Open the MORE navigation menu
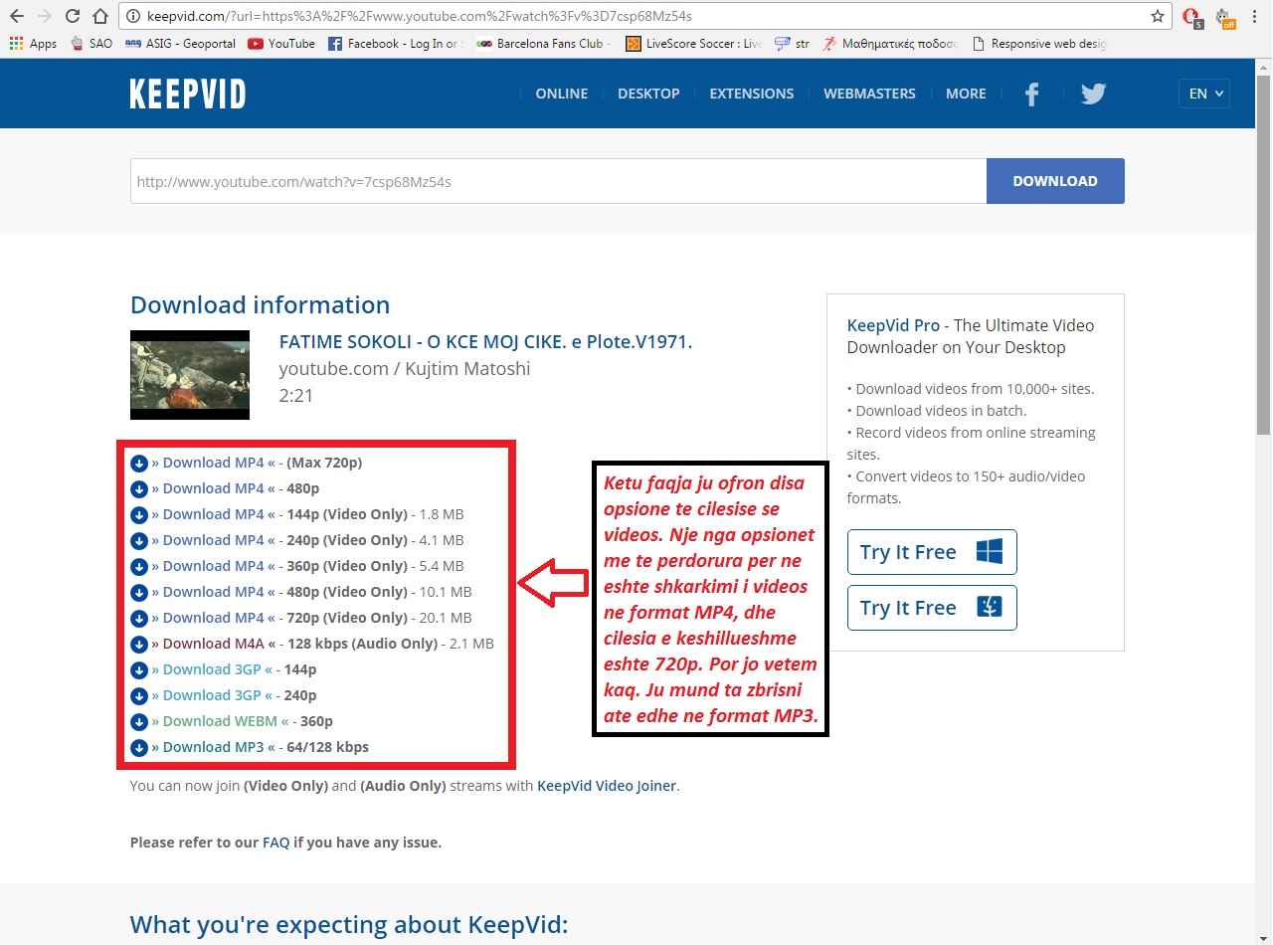The width and height of the screenshot is (1273, 945). tap(965, 94)
